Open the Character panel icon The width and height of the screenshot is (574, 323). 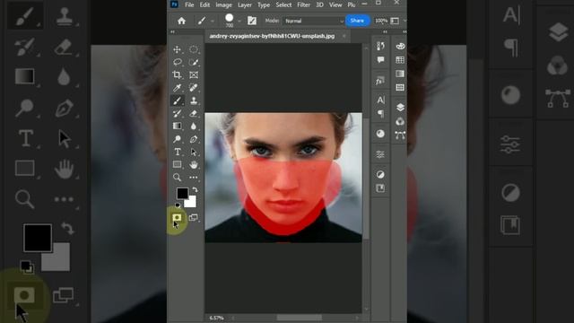[380, 100]
